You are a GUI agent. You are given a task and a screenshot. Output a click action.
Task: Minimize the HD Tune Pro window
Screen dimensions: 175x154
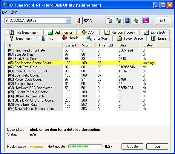pos(156,5)
